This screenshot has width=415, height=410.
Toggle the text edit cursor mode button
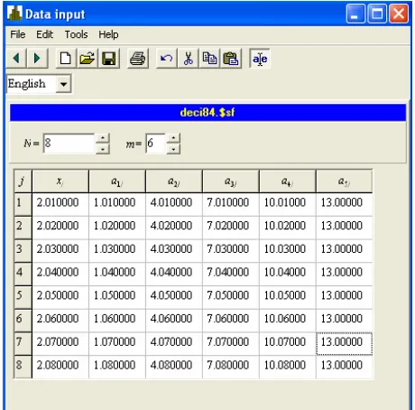(x=260, y=58)
